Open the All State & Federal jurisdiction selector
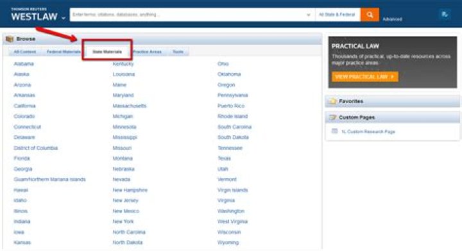The width and height of the screenshot is (462, 251). click(337, 14)
